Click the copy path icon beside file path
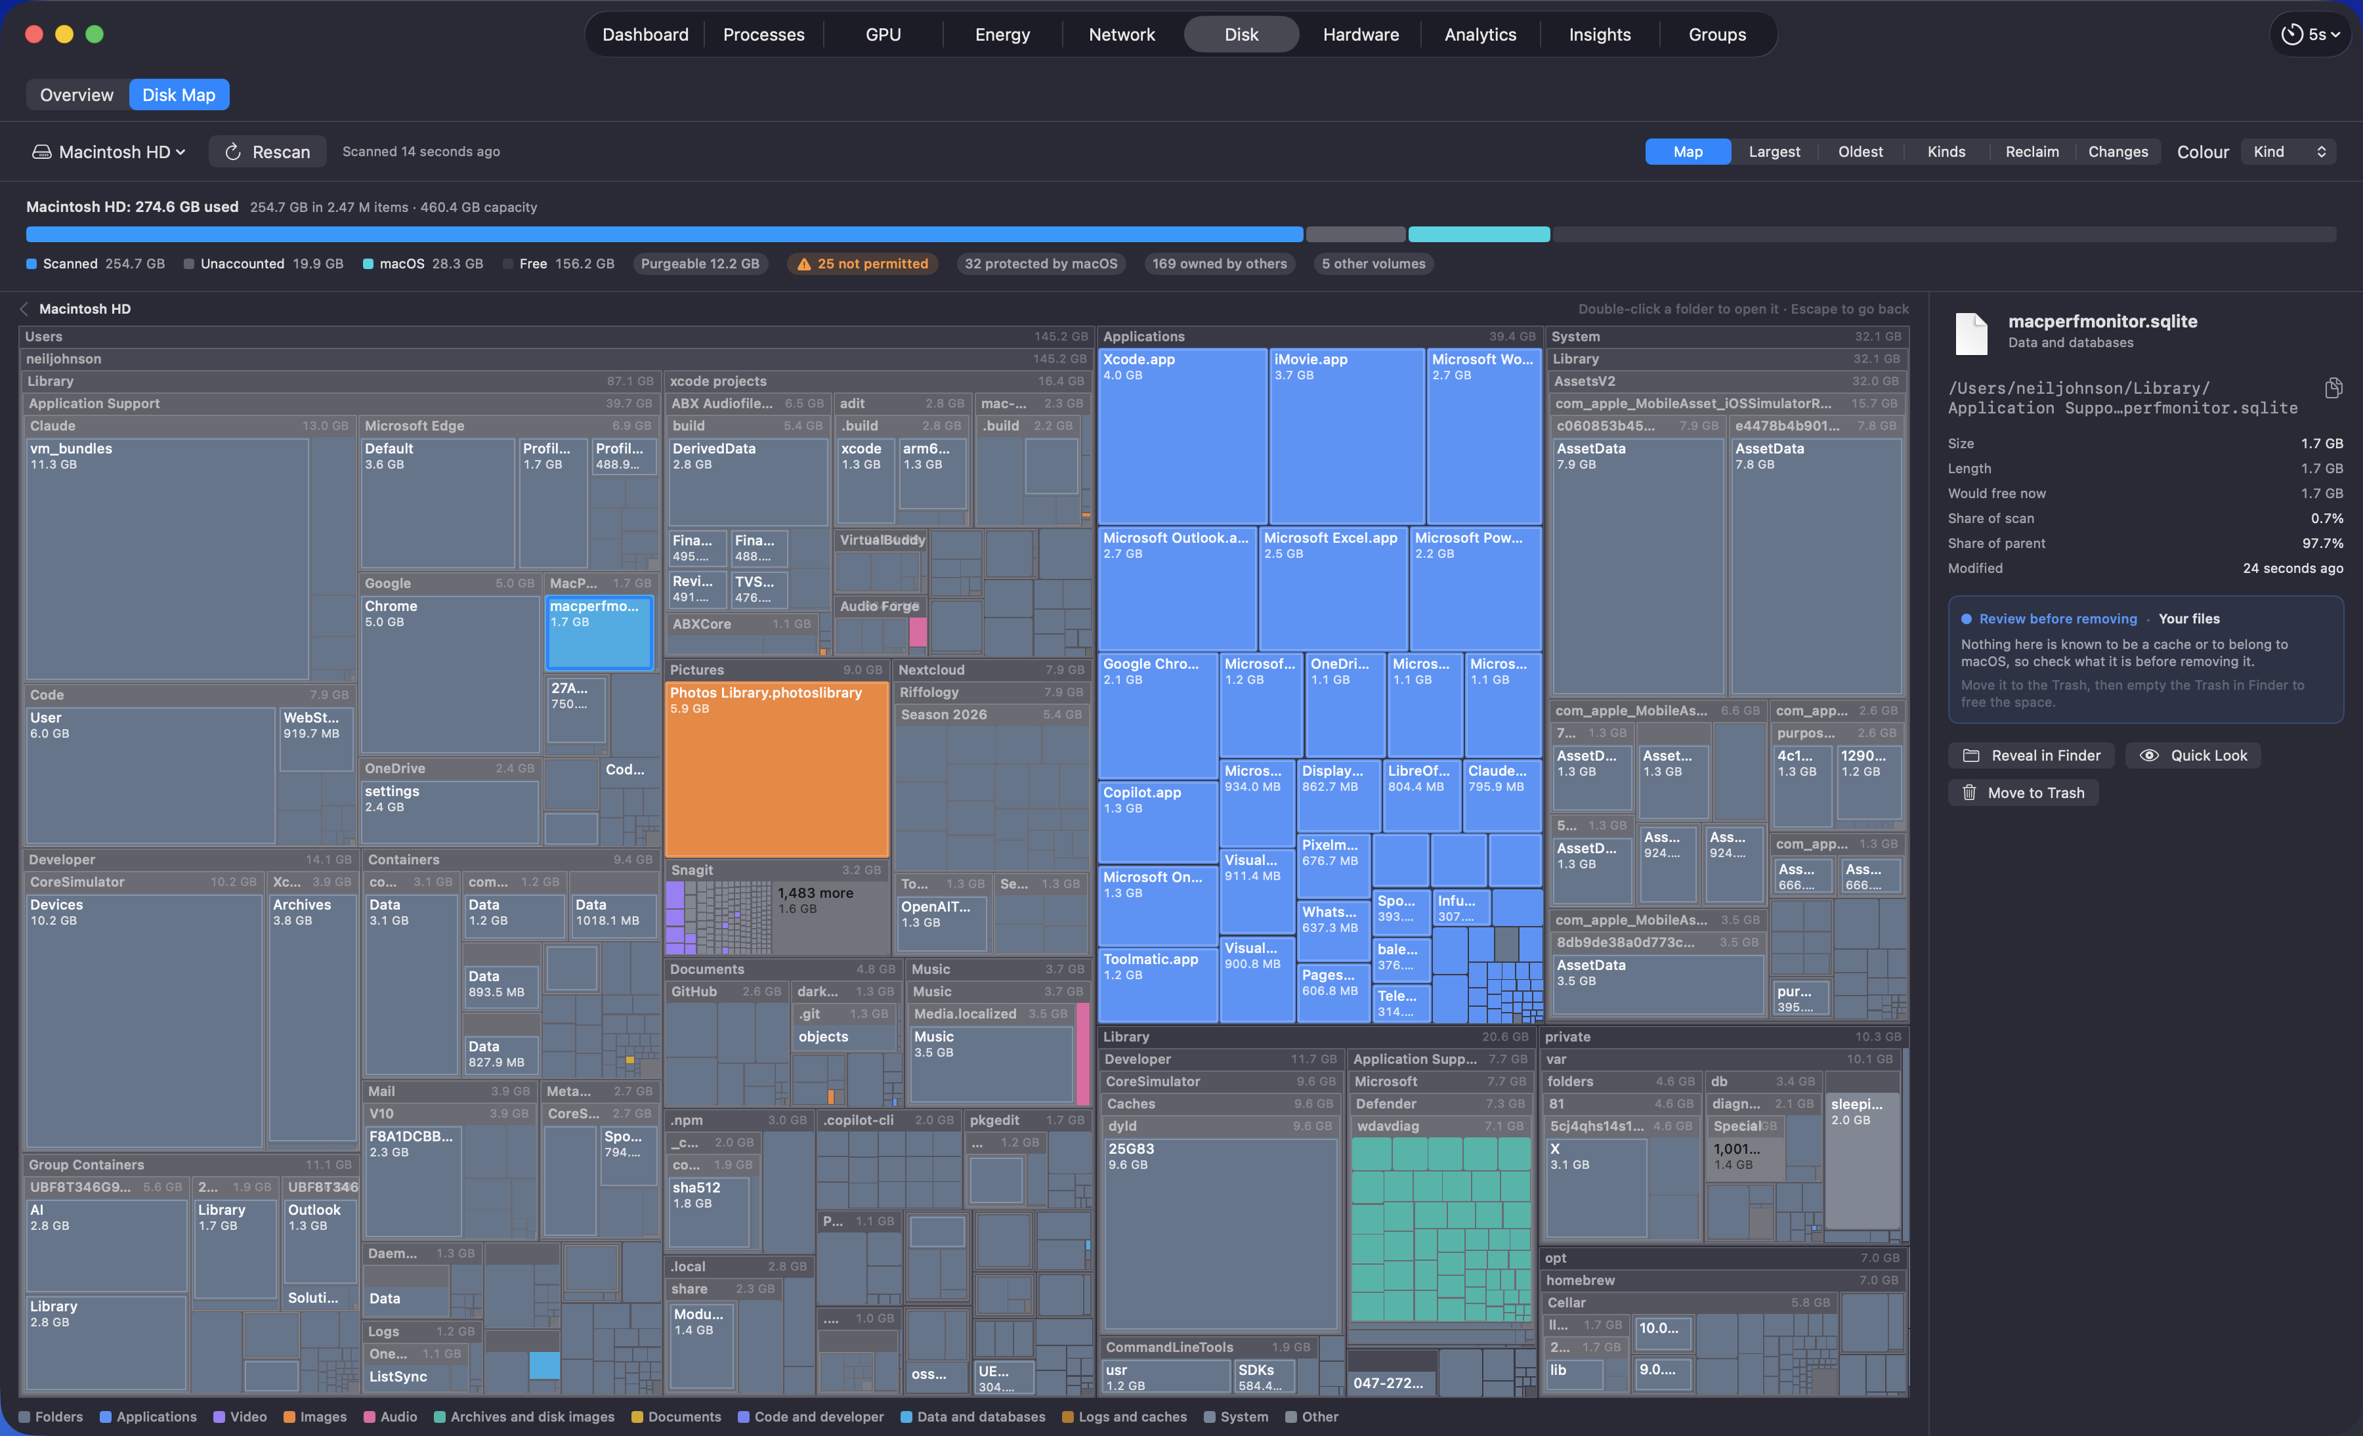This screenshot has height=1436, width=2363. [x=2333, y=387]
